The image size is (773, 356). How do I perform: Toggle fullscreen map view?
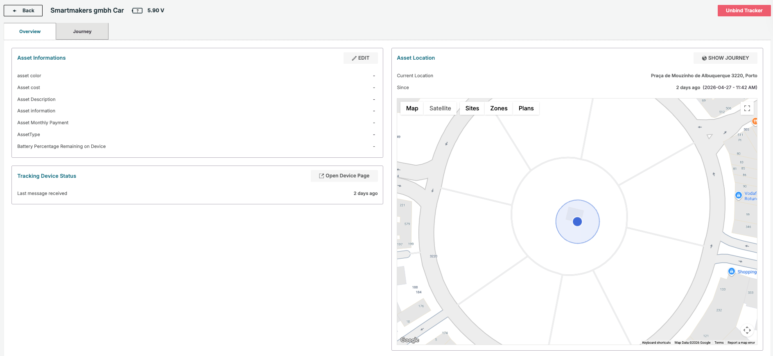(747, 108)
